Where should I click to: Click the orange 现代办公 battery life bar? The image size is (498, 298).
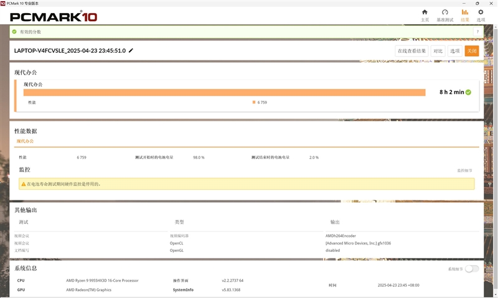[224, 92]
